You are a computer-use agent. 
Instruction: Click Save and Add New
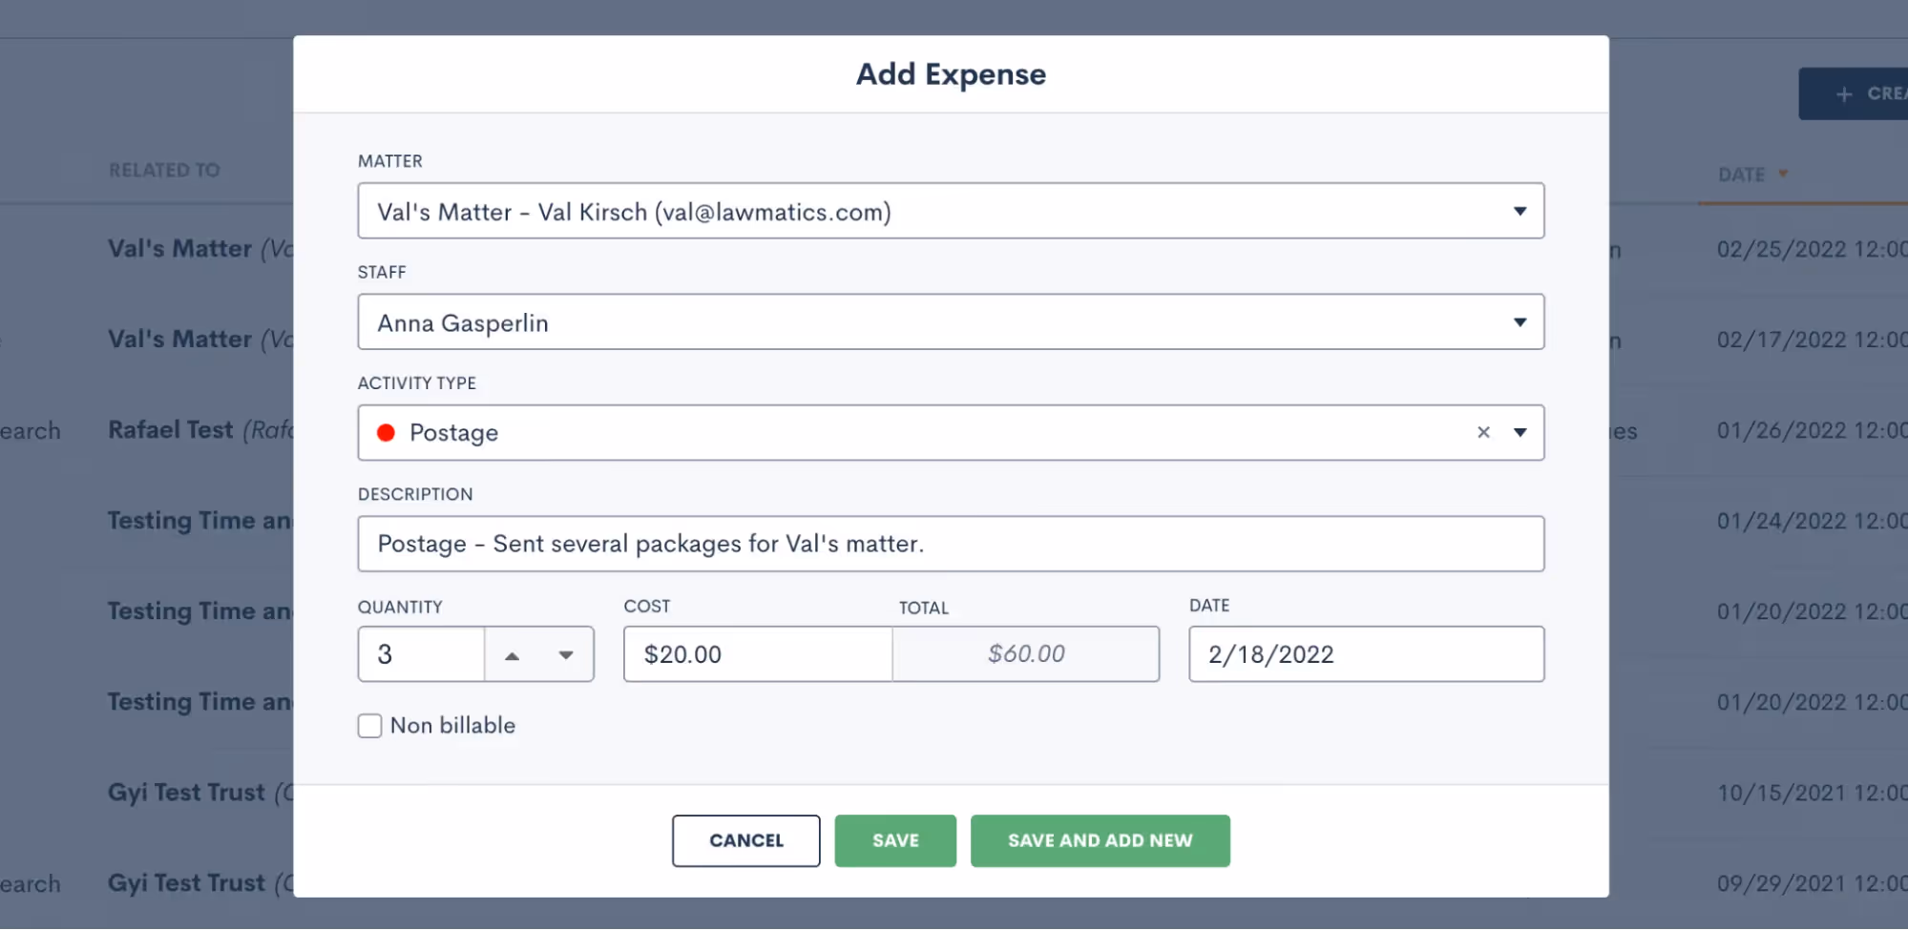point(1100,840)
